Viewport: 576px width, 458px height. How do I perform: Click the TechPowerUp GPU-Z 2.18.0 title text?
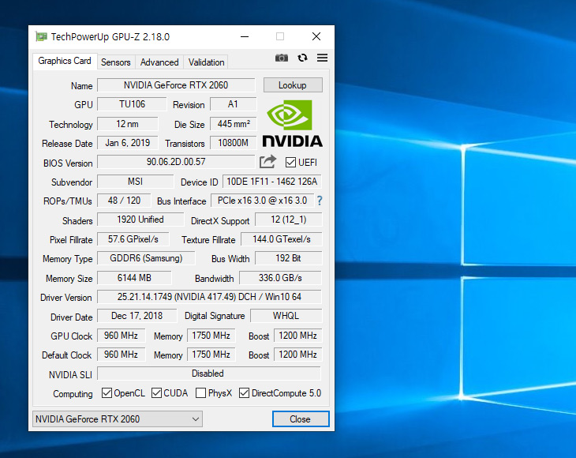(110, 37)
